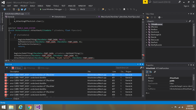Pin the Properties panel
This screenshot has width=196, height=110.
191,65
